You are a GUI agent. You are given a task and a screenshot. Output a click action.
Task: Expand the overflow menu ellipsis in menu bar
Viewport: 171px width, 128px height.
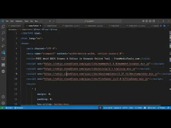(x=41, y=21)
